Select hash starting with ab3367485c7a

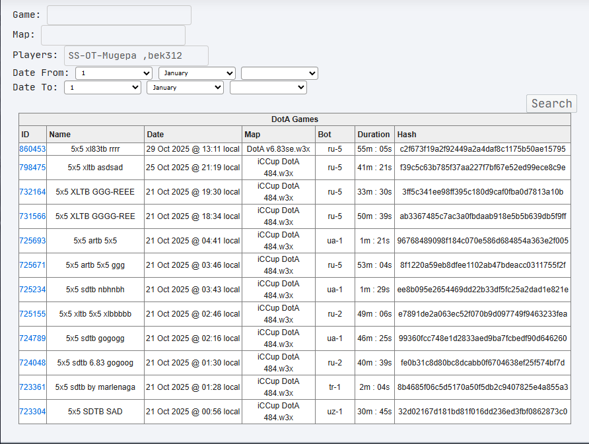[483, 216]
